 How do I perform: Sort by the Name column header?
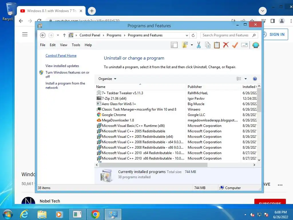[140, 87]
